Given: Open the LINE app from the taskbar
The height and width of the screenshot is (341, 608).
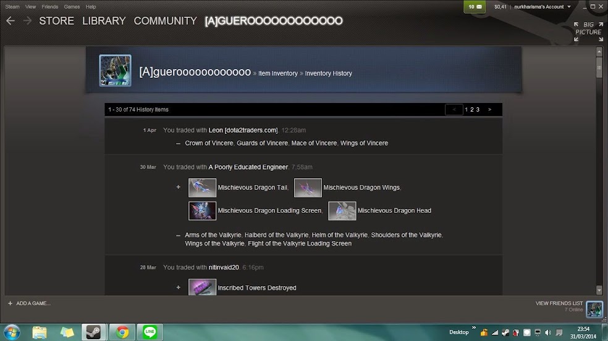Looking at the screenshot, I should click(x=150, y=332).
